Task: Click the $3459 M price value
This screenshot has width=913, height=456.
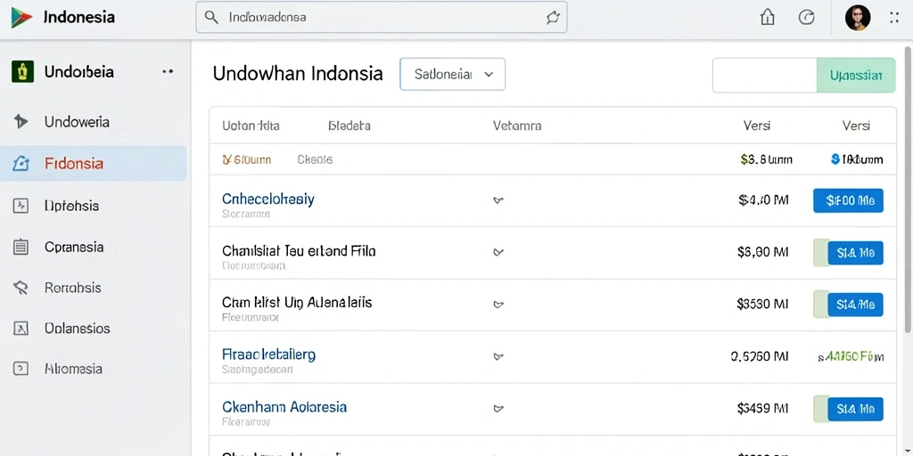Action: point(763,408)
